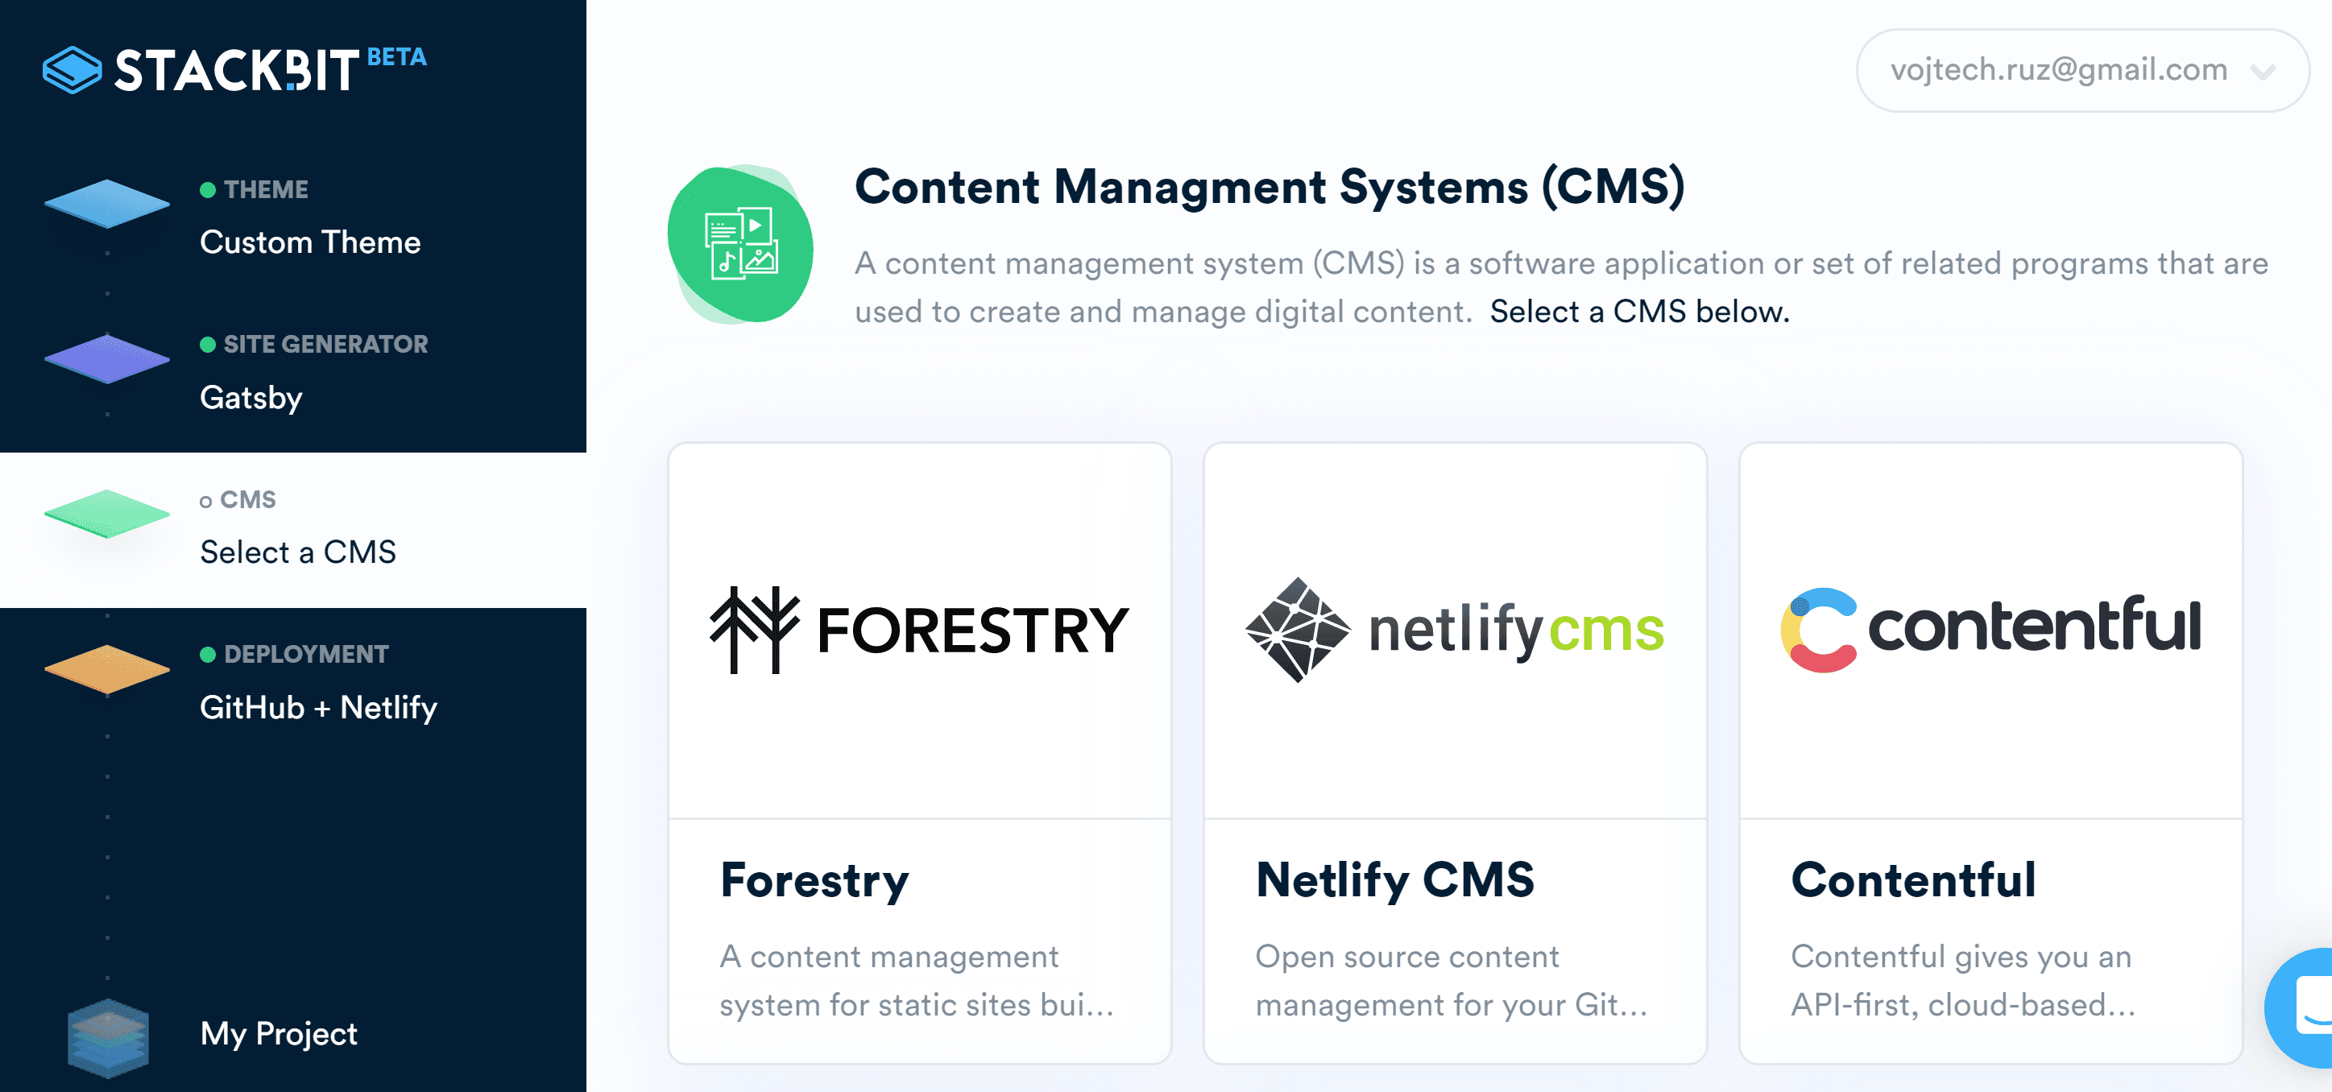This screenshot has height=1092, width=2332.
Task: Open the Custom Theme step
Action: point(309,242)
